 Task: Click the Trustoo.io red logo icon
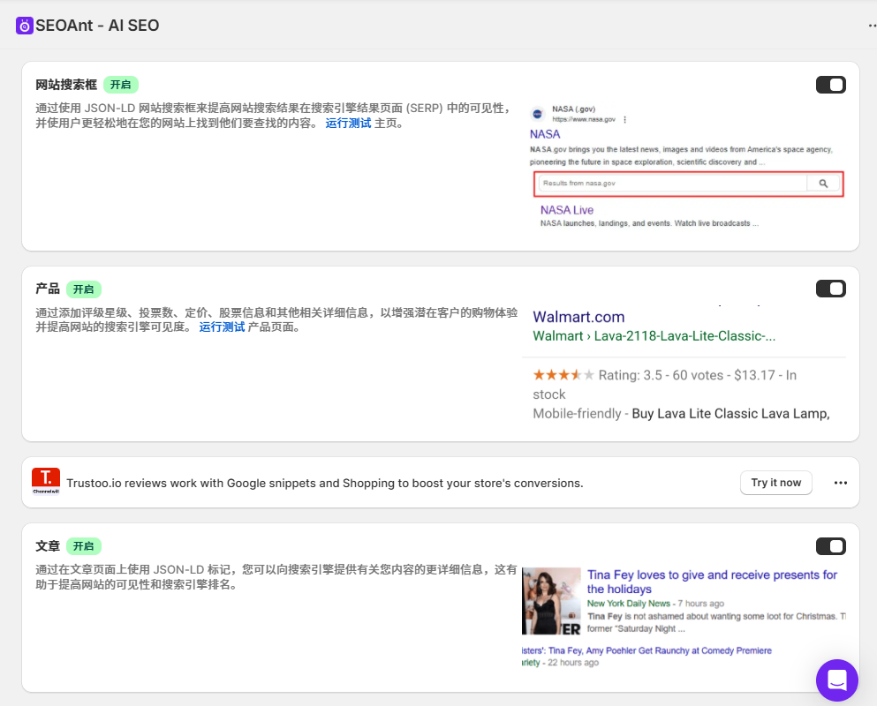pos(45,482)
